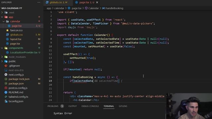The height and width of the screenshot is (119, 212).
Task: Click the page.tsx breadcrumb segment
Action: coord(77,8)
